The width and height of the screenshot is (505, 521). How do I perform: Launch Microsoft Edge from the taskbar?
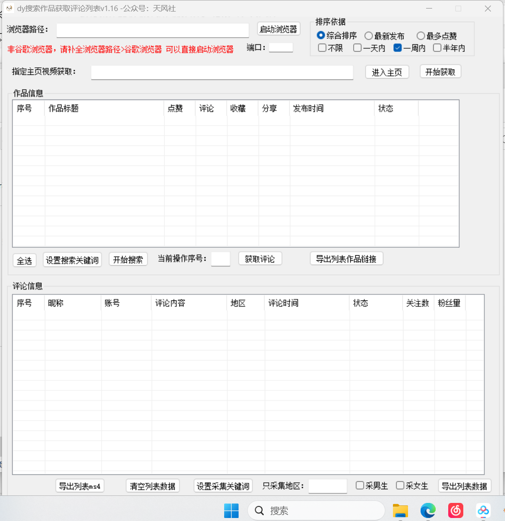(x=428, y=510)
